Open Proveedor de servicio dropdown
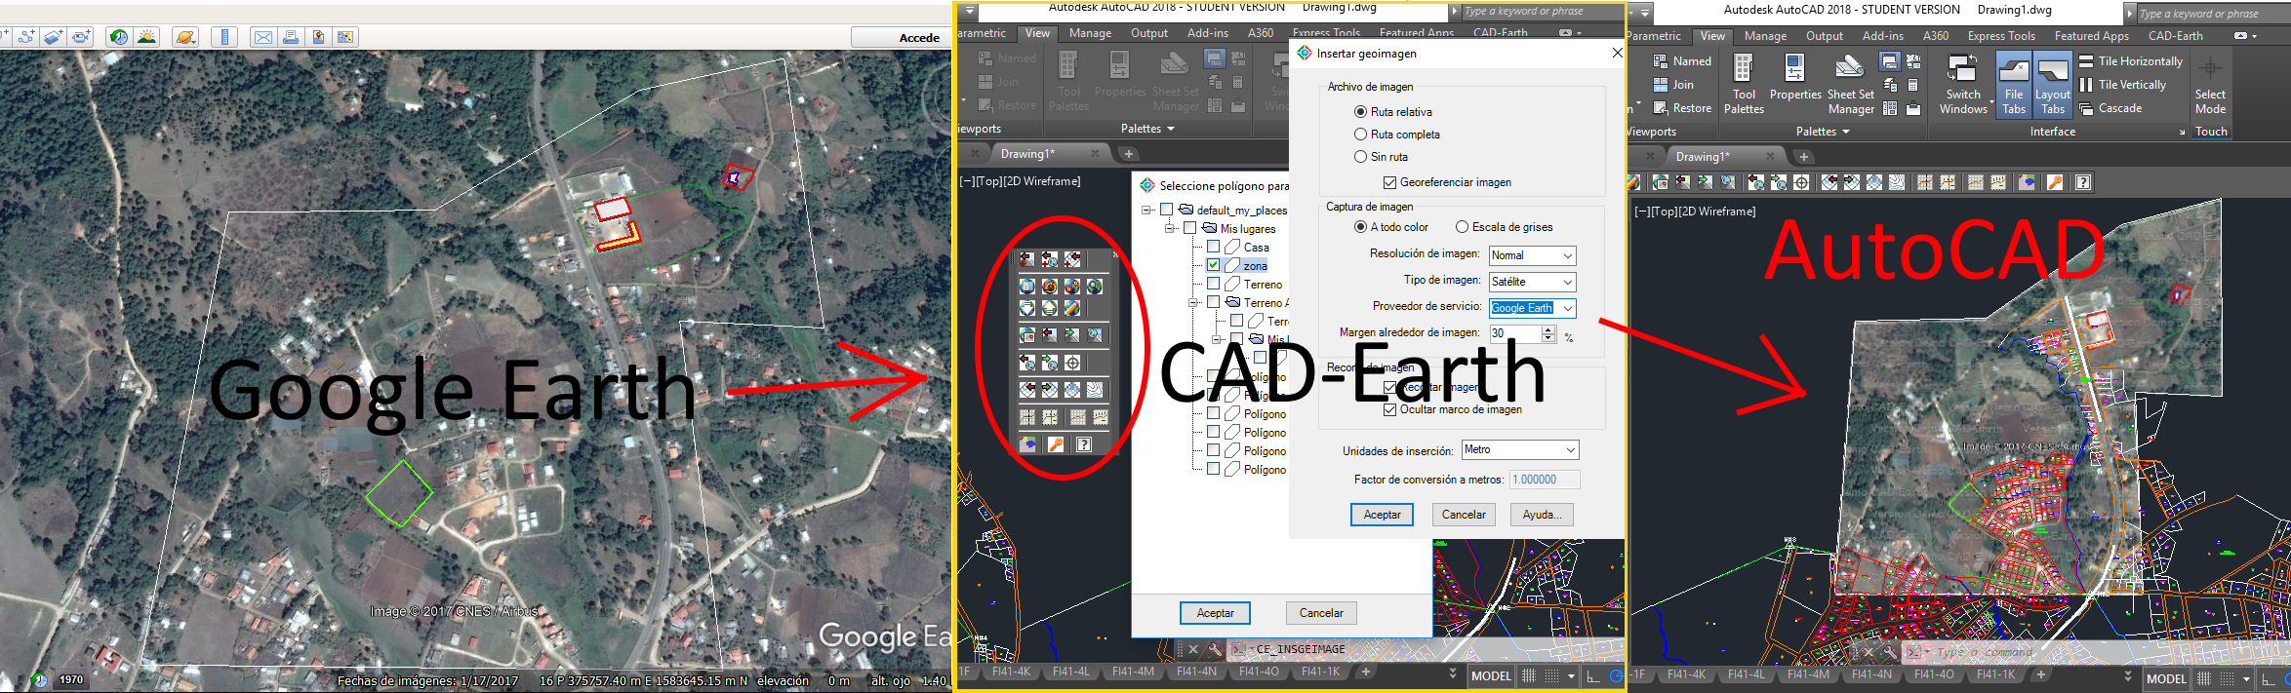2291x693 pixels. pos(1532,308)
